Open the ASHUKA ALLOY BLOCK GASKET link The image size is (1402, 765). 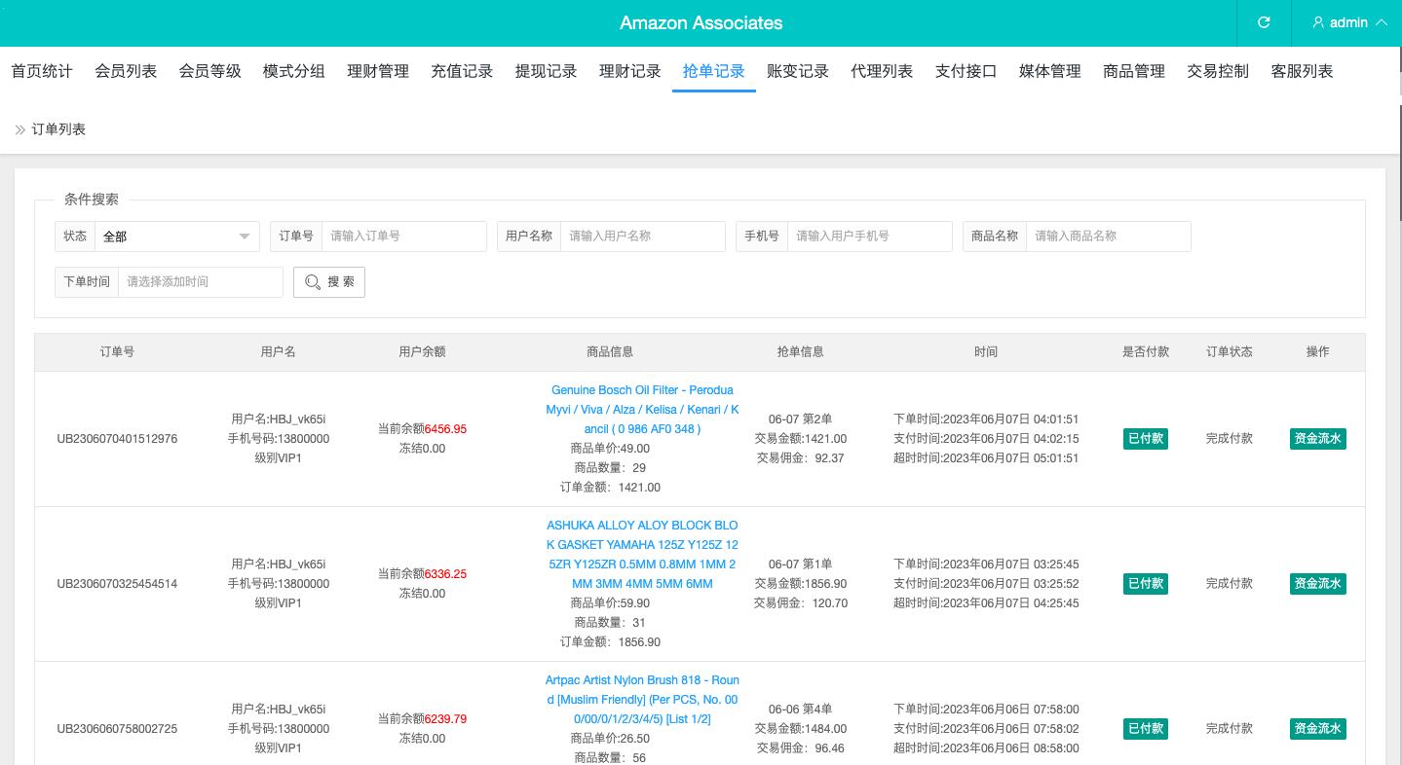tap(642, 554)
